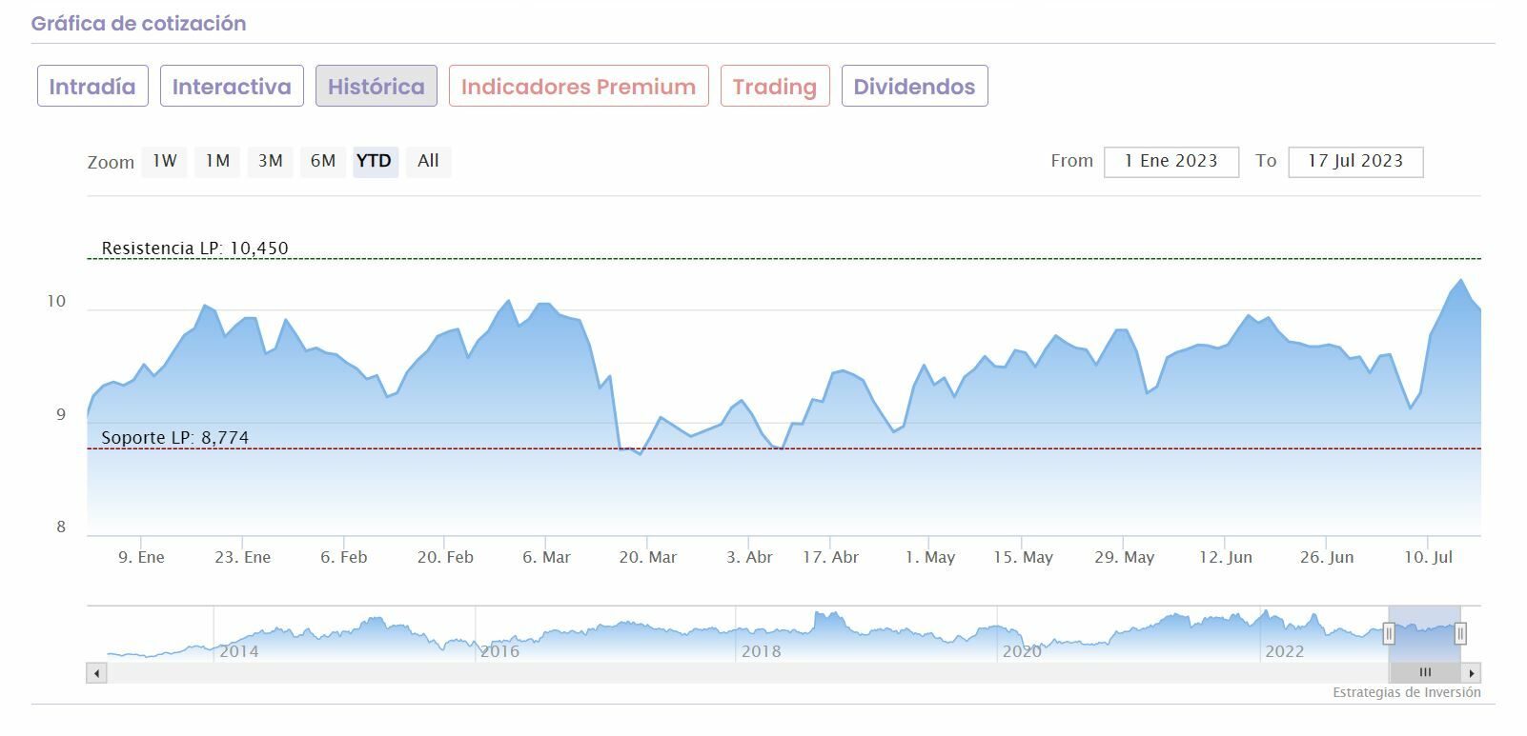Open the Interactiva chart tab
1527x736 pixels.
[x=232, y=87]
